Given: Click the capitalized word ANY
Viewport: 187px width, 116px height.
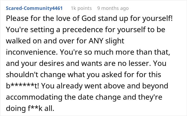Looking at the screenshot, I should click(x=96, y=41).
